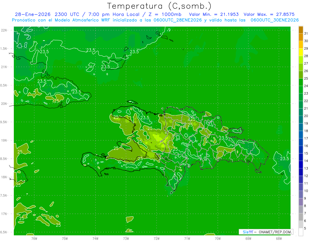Click the "72W" longitude axis label

[x=157, y=238]
